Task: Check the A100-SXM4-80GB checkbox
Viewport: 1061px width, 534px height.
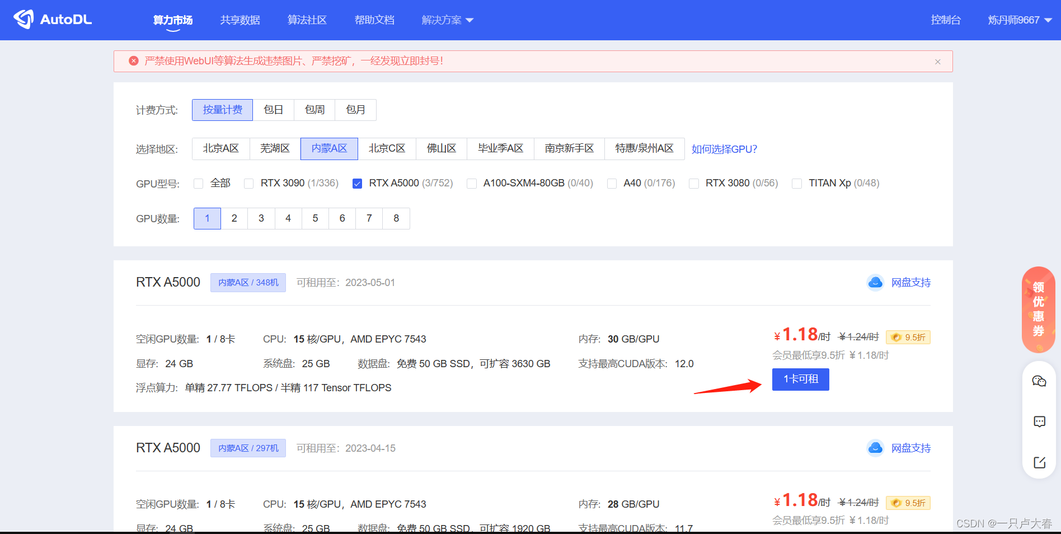Action: (x=472, y=184)
